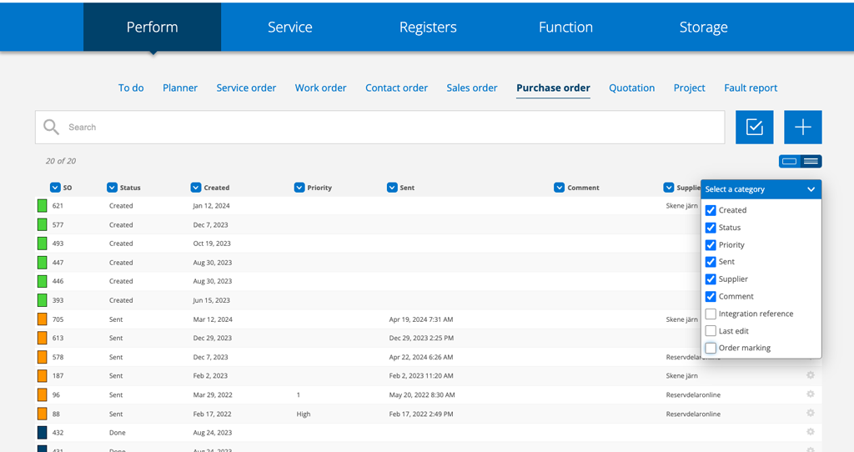
Task: Uncheck the Comment column checkbox
Action: (711, 297)
